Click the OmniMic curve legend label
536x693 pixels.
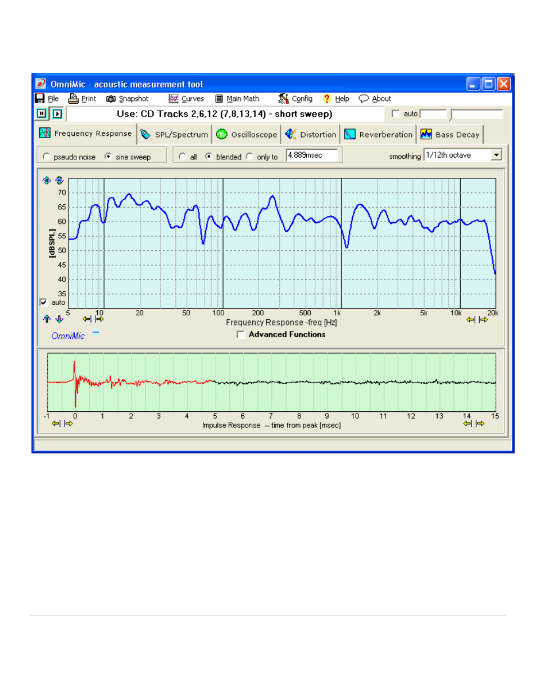[x=68, y=336]
